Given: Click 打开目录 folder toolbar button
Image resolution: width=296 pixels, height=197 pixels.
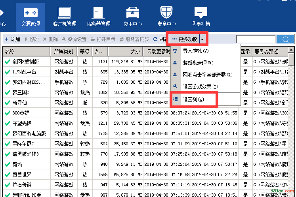Looking at the screenshot, I should coord(103,39).
